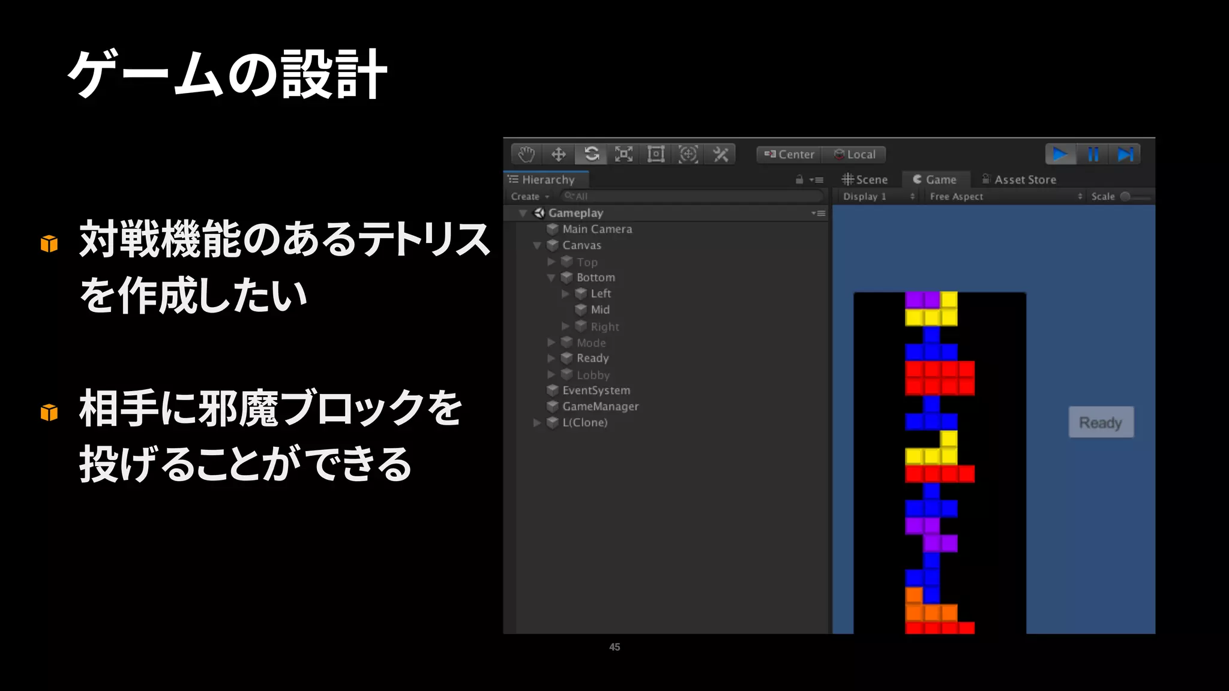Image resolution: width=1229 pixels, height=691 pixels.
Task: Open the Asset Store tab
Action: pos(1019,179)
